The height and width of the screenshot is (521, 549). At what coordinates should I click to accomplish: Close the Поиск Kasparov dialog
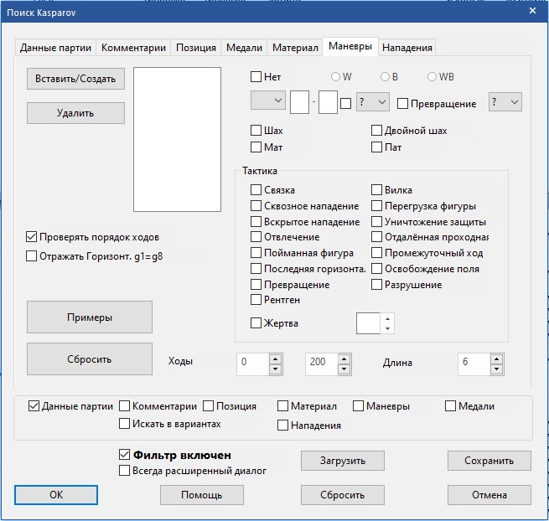[532, 12]
